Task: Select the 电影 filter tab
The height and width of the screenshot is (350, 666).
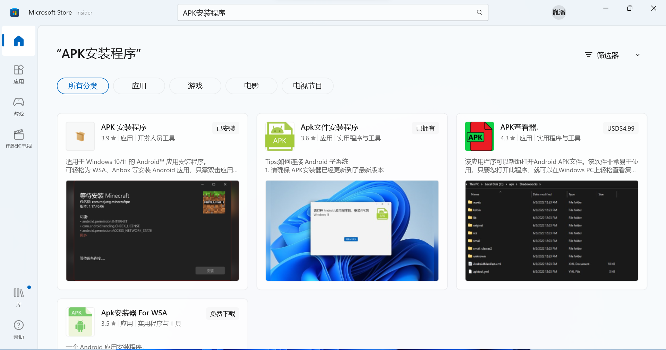Action: [x=251, y=86]
